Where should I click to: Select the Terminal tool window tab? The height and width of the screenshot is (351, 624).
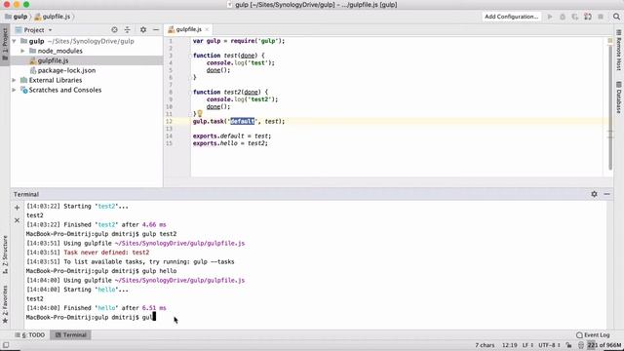70,335
